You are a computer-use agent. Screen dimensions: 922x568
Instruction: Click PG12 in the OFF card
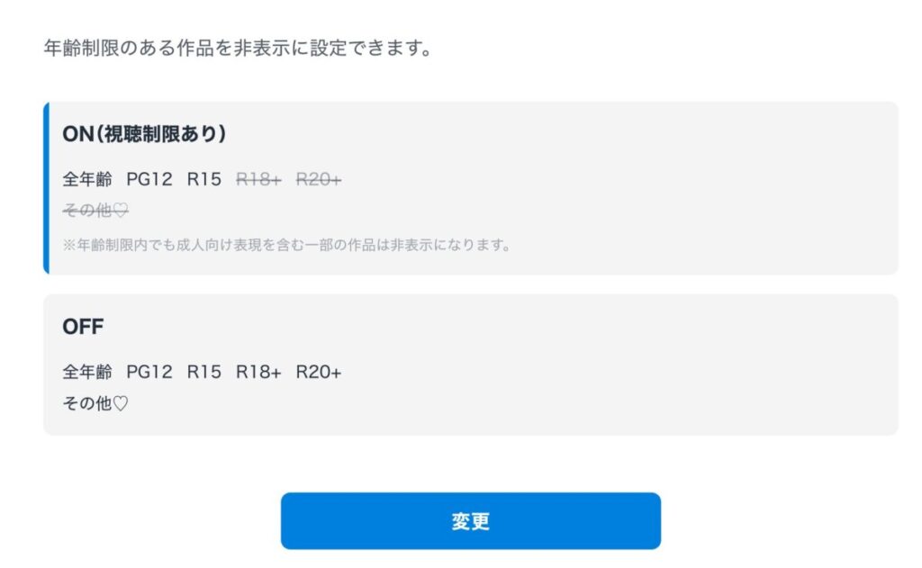click(149, 372)
